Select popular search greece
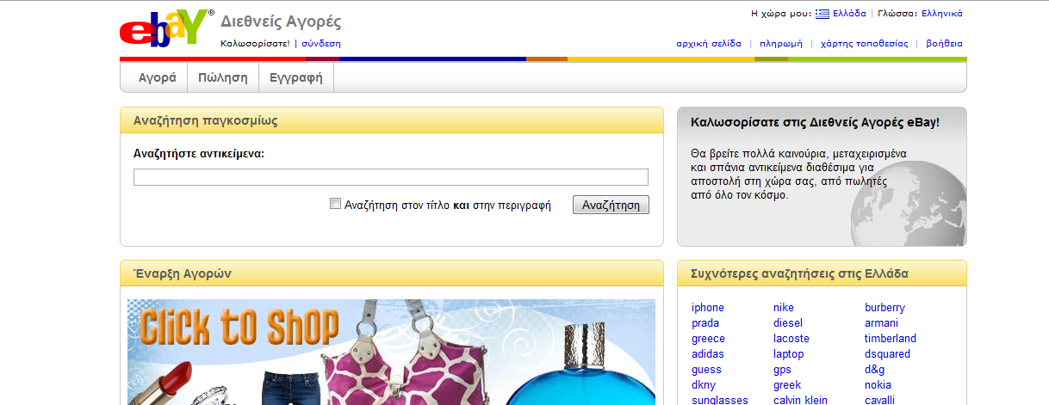This screenshot has height=405, width=1049. pos(708,339)
